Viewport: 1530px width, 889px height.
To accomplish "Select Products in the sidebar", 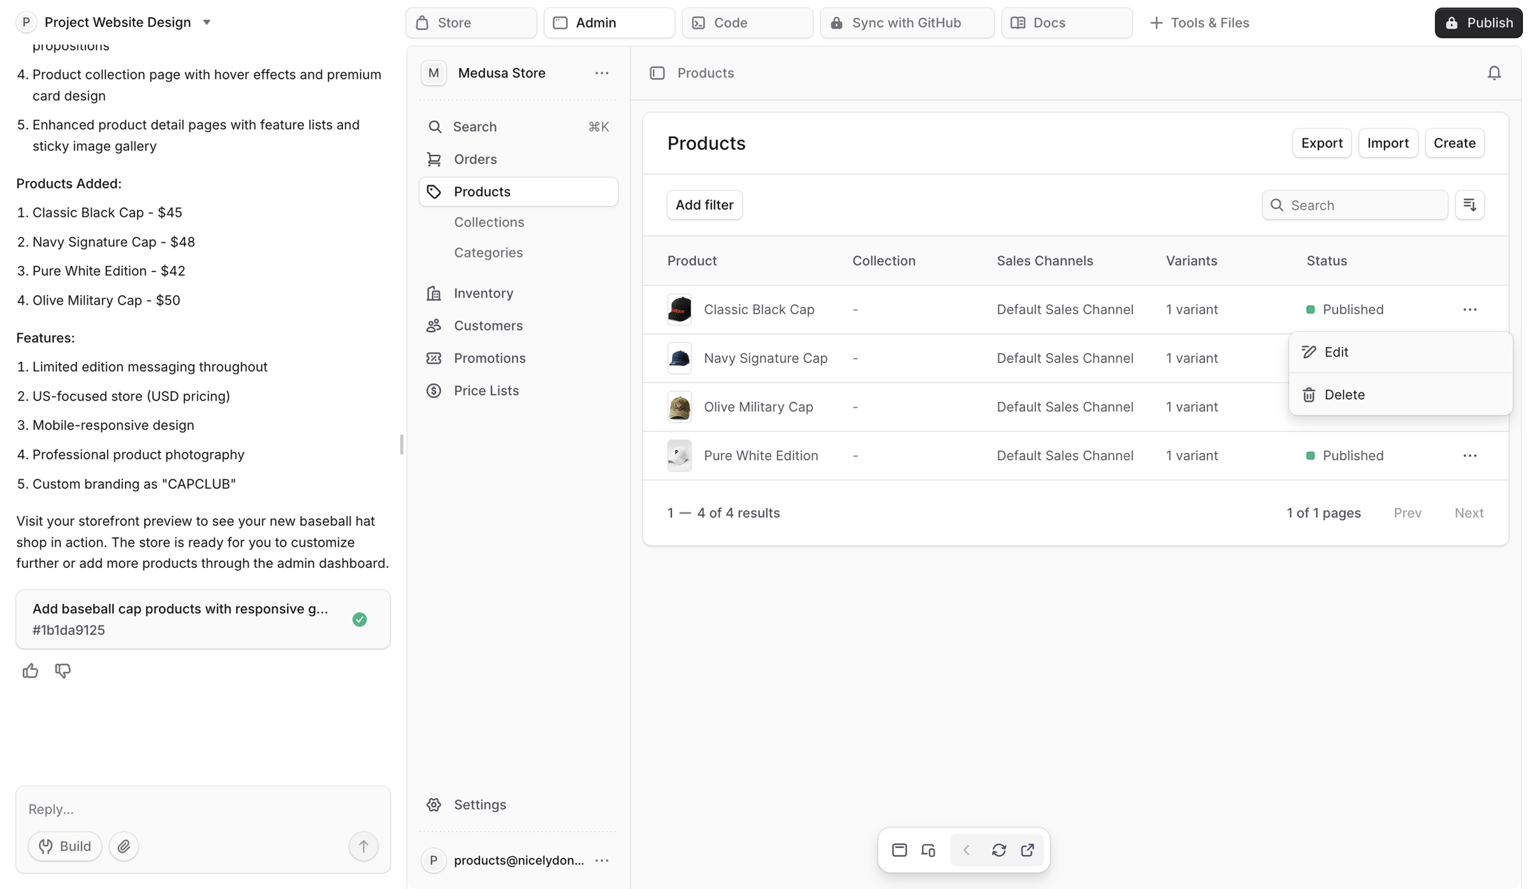I will pyautogui.click(x=518, y=191).
